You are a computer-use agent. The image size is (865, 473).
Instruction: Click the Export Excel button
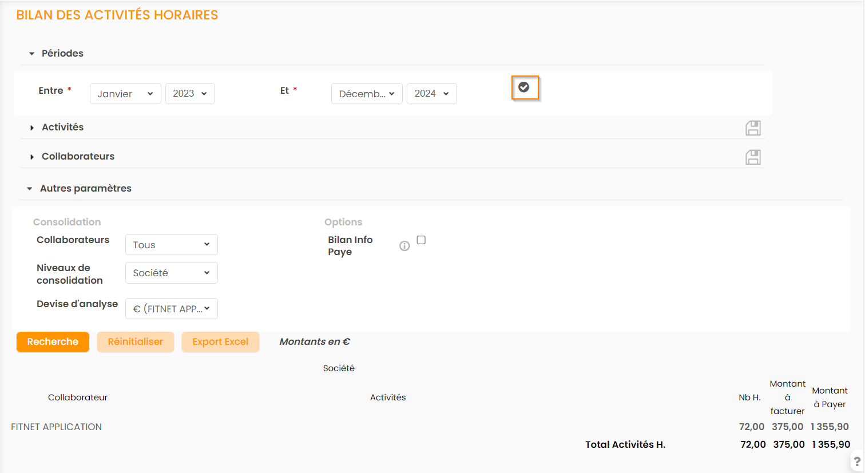[x=220, y=342]
